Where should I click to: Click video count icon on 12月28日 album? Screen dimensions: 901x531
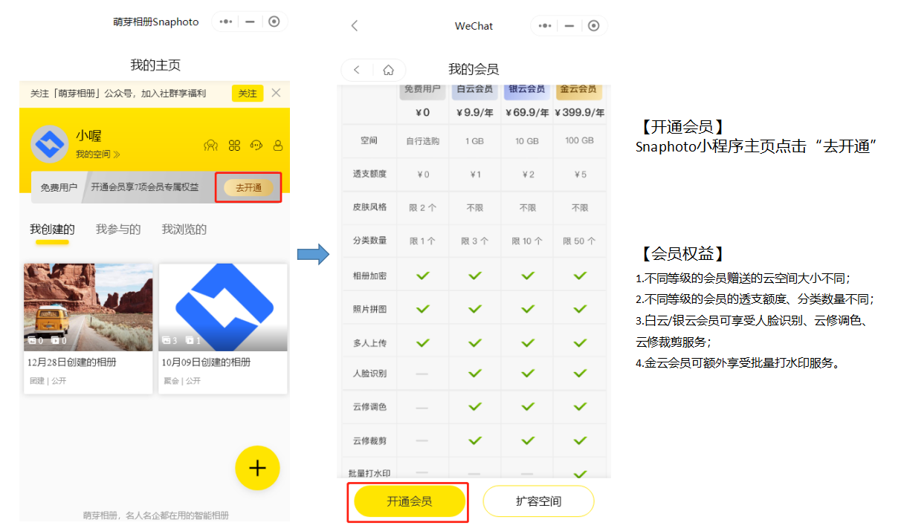[x=55, y=340]
